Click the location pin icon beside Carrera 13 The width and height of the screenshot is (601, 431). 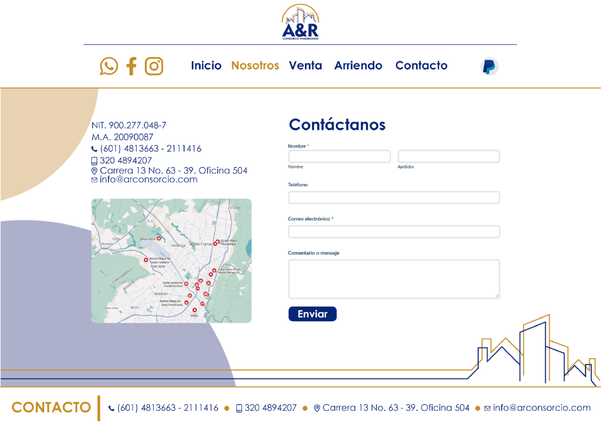click(x=94, y=171)
